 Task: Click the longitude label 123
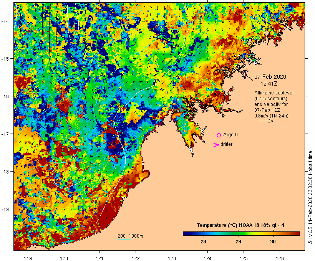point(172,258)
